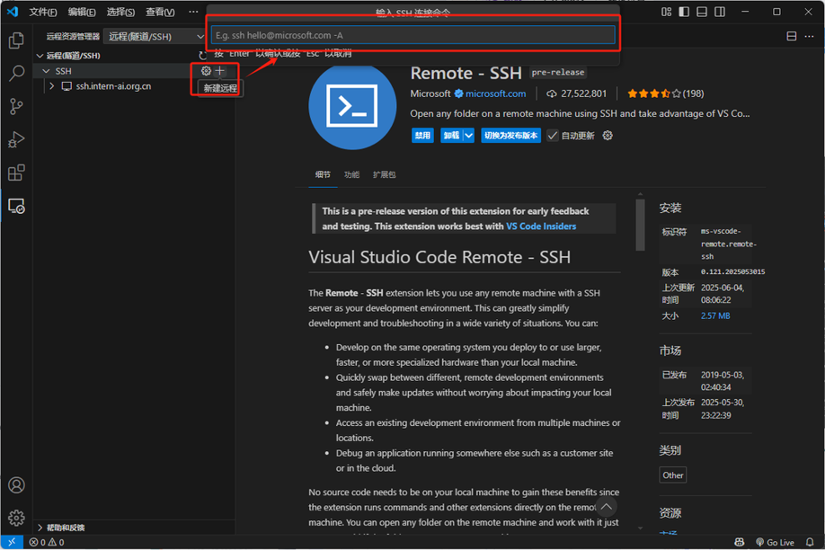The width and height of the screenshot is (825, 550).
Task: Click 切换为发布版本 button
Action: pyautogui.click(x=510, y=136)
